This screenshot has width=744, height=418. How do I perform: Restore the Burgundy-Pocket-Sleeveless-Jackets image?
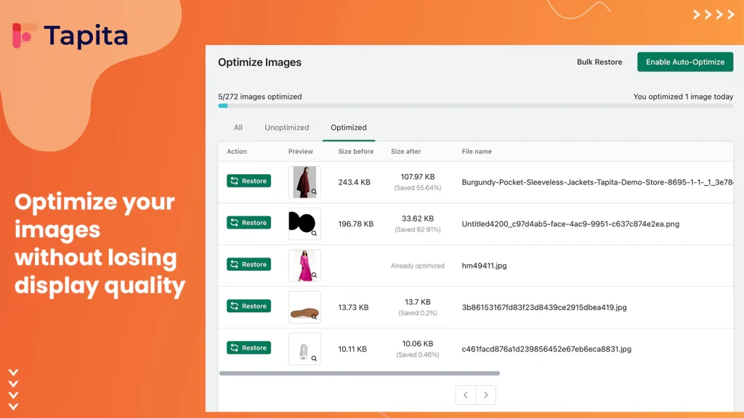[248, 181]
